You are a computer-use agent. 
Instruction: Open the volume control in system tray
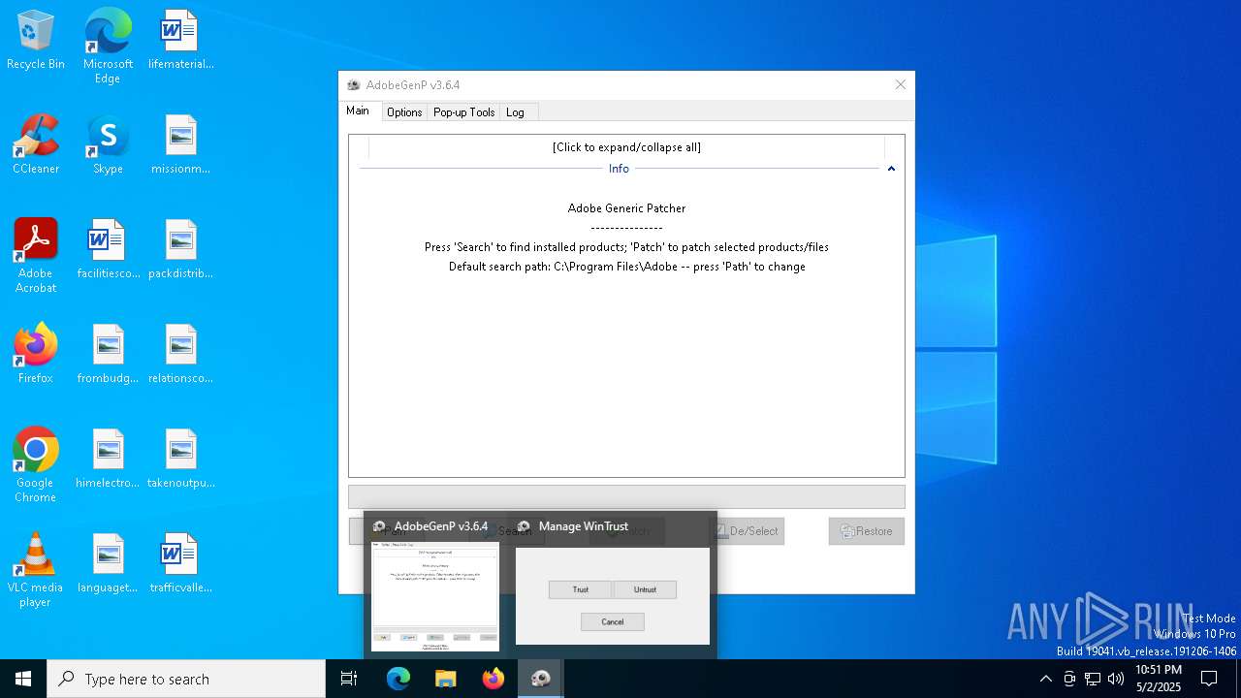tap(1116, 679)
